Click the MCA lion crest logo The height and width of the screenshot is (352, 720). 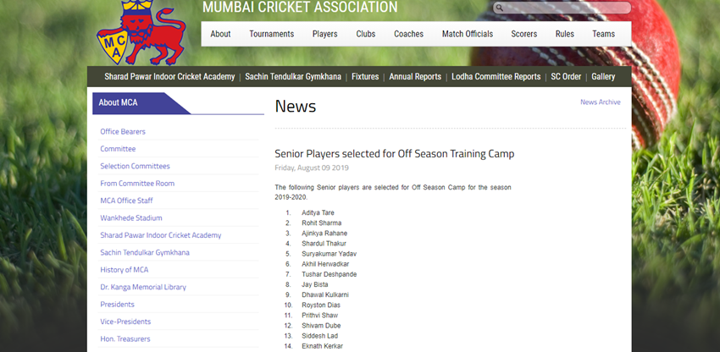click(x=140, y=32)
